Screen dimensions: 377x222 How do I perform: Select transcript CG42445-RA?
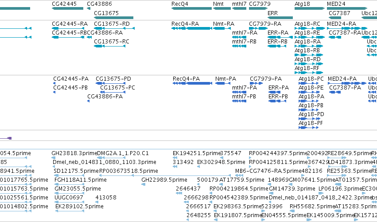click(x=70, y=24)
